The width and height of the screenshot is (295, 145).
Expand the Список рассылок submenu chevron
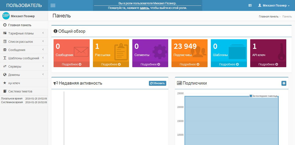click(43, 41)
